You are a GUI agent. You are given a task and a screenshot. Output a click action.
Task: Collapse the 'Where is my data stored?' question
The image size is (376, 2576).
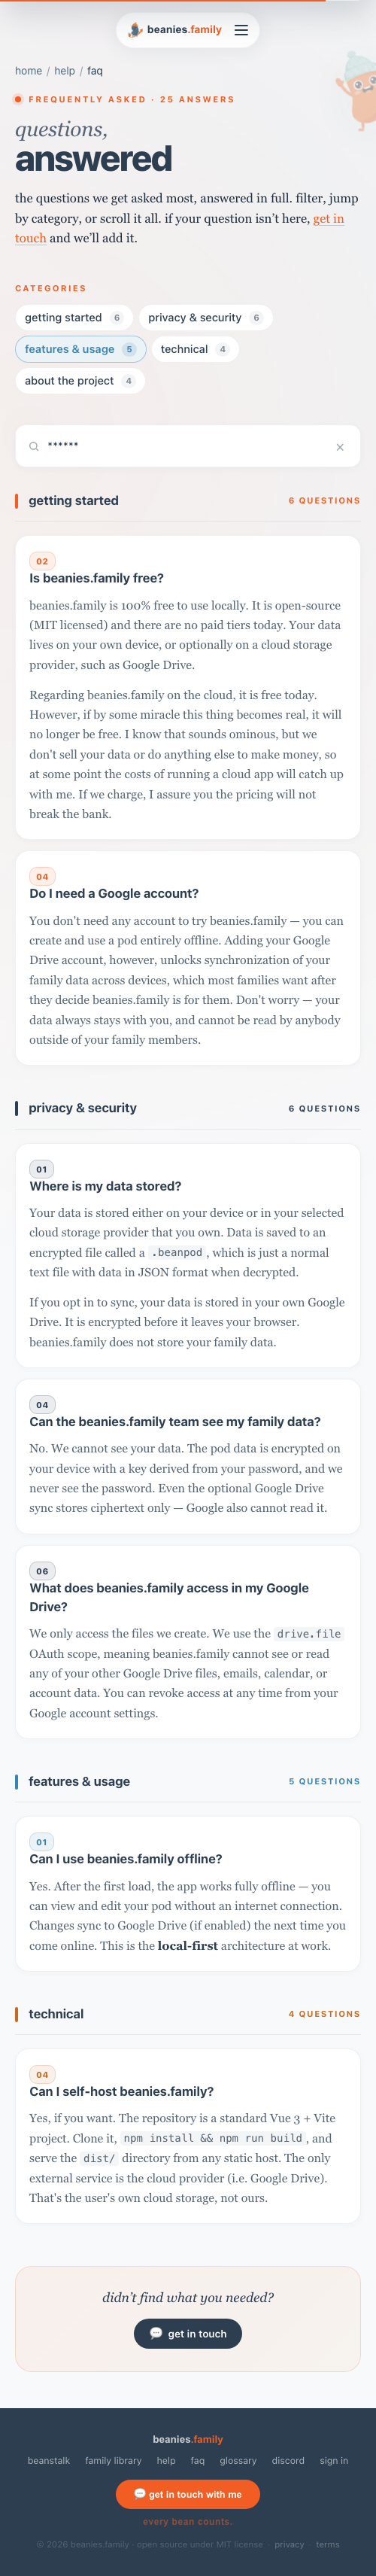(105, 1186)
